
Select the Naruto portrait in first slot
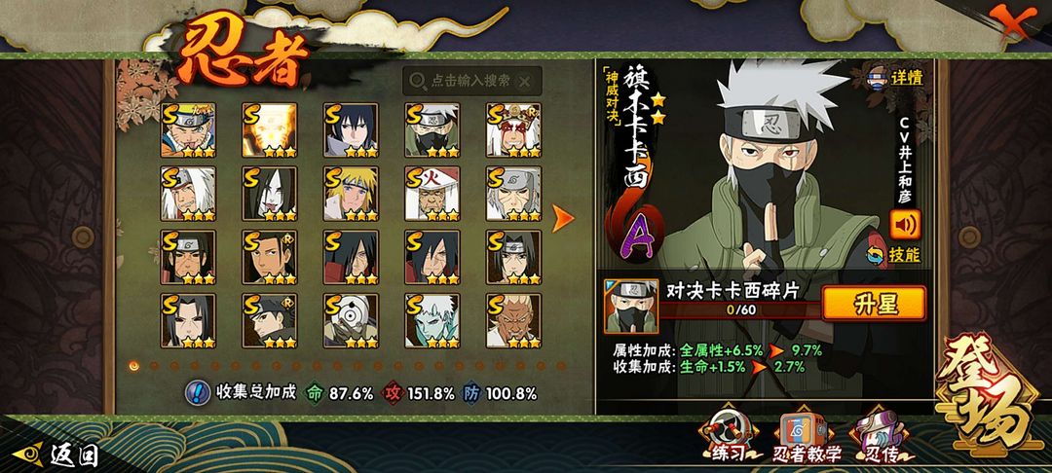pyautogui.click(x=188, y=130)
